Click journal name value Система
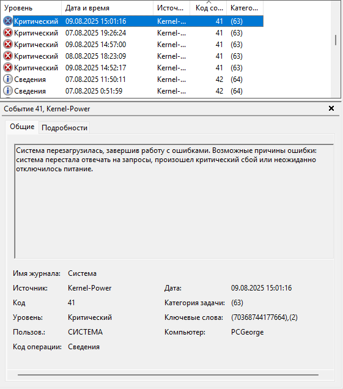 point(82,273)
